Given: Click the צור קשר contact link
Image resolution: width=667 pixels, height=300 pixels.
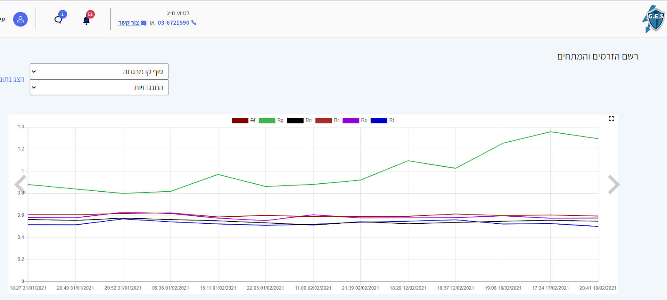Looking at the screenshot, I should point(129,22).
